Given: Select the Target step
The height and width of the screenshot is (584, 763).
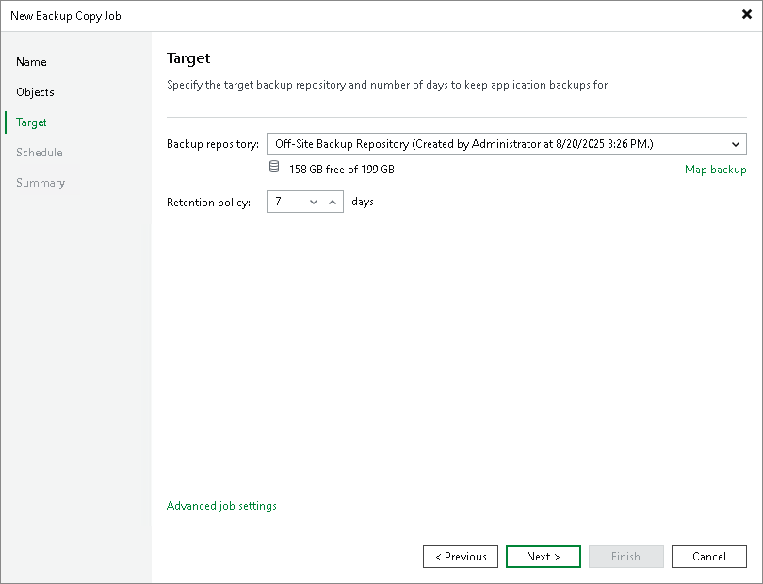Looking at the screenshot, I should tap(30, 122).
